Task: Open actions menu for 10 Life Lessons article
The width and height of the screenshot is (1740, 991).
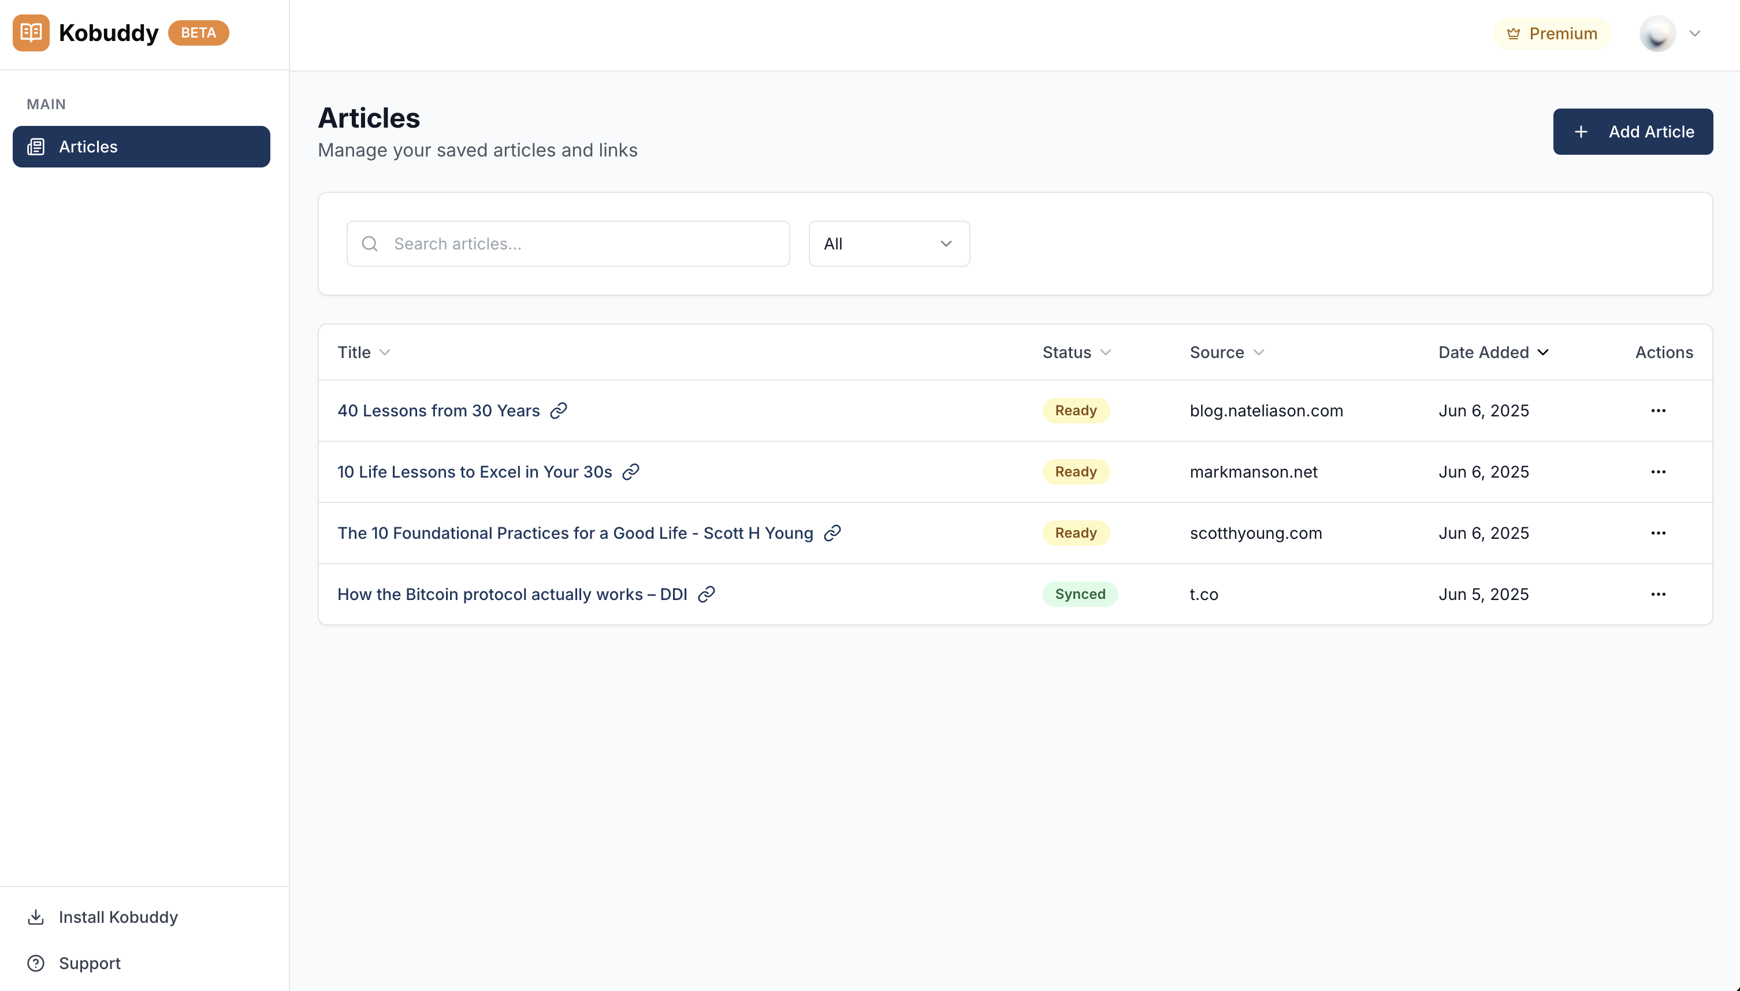Action: (x=1659, y=471)
